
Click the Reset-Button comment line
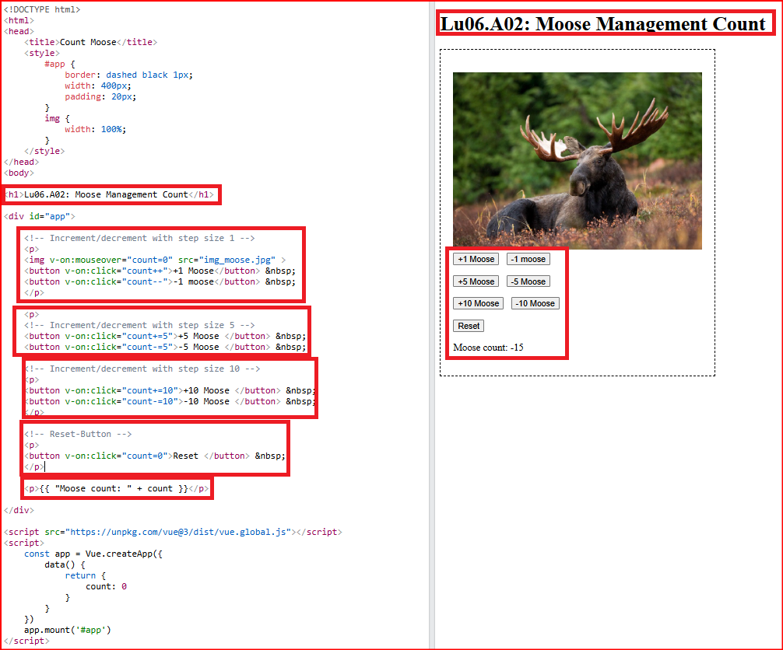(x=78, y=434)
